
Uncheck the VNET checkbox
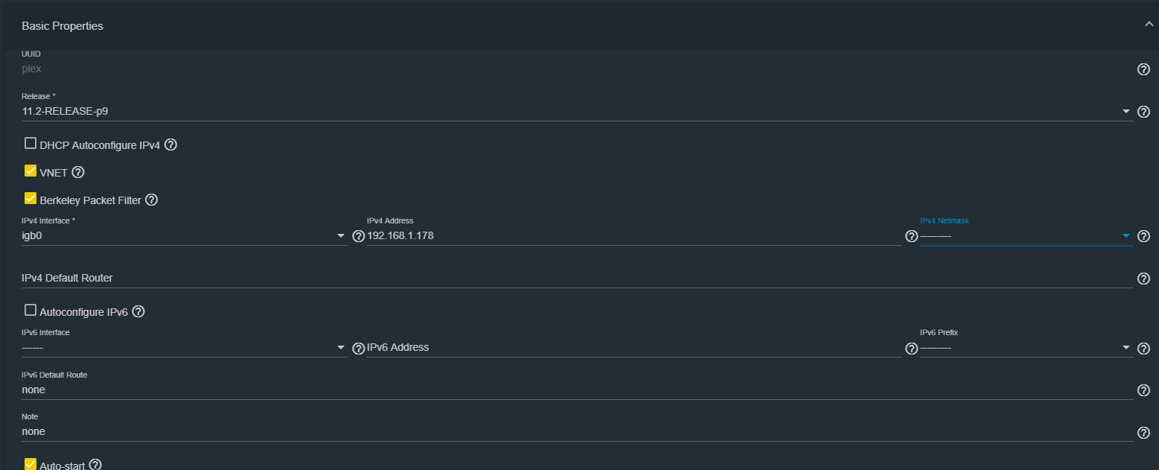pos(31,171)
